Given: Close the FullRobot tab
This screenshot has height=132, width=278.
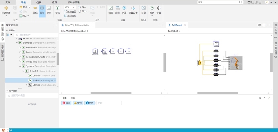Looking at the screenshot, I should [185, 25].
